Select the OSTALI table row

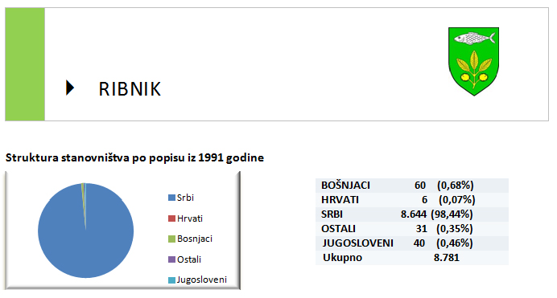point(412,229)
